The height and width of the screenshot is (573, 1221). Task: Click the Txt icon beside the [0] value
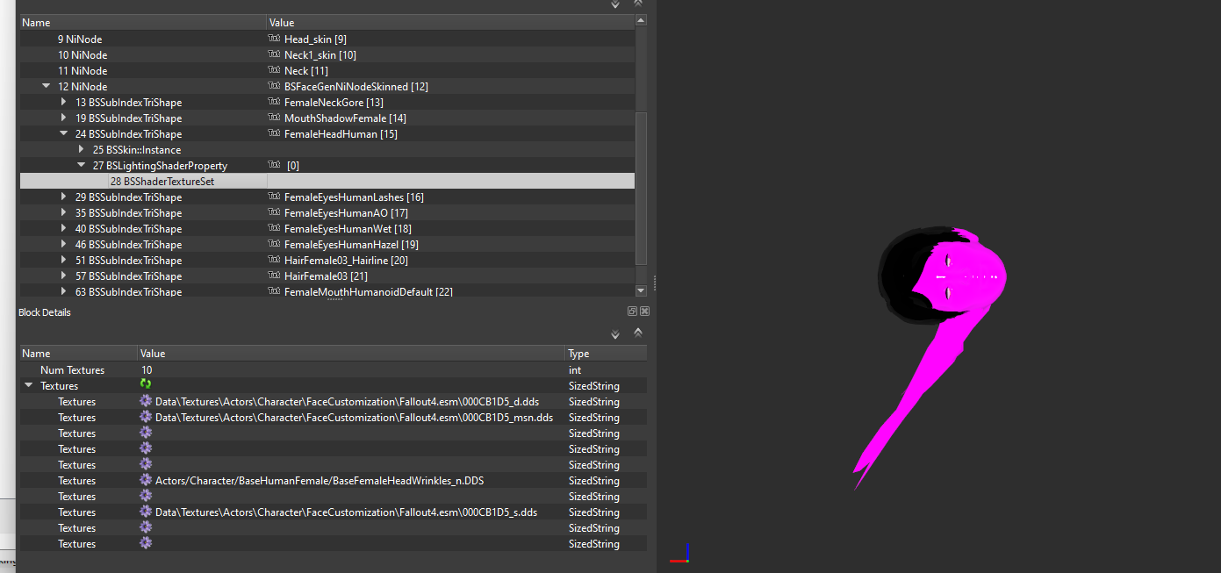coord(274,165)
